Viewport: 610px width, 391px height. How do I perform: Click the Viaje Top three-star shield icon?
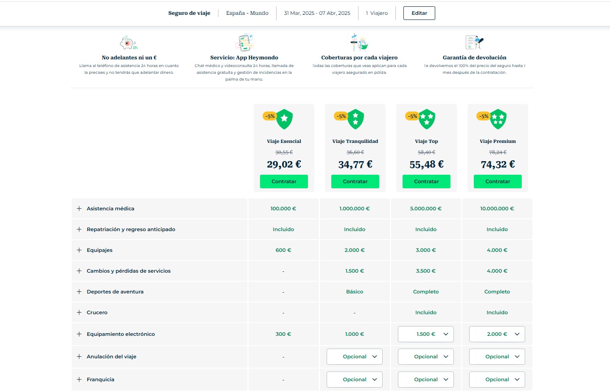pos(427,119)
